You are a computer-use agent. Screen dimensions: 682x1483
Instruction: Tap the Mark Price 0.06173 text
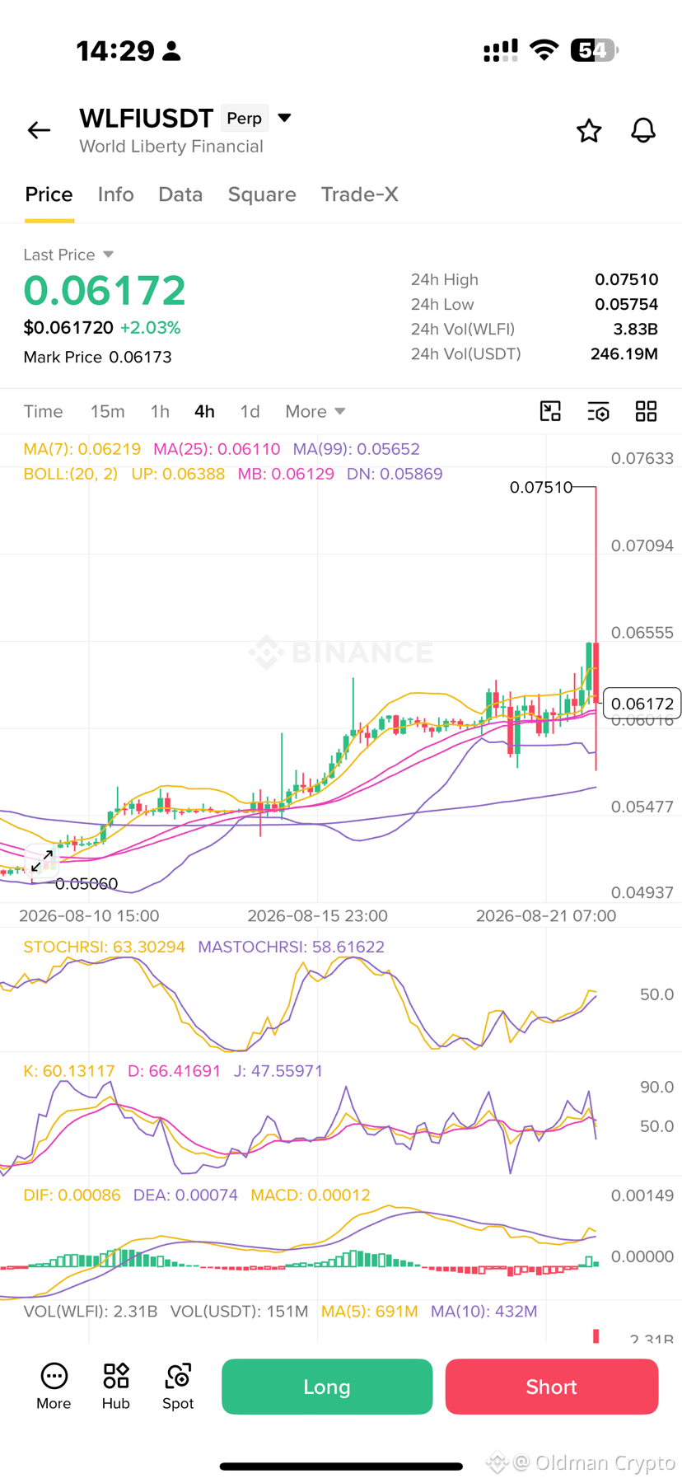pyautogui.click(x=97, y=357)
